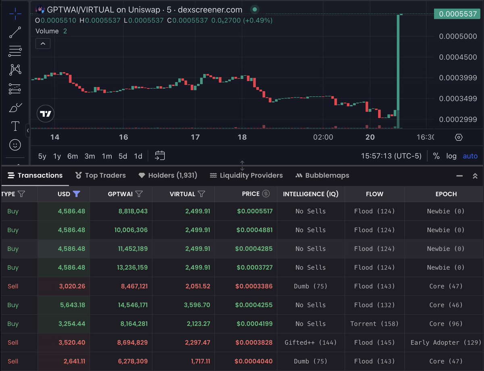Select the crosshair cursor tool
The height and width of the screenshot is (371, 484).
15,14
